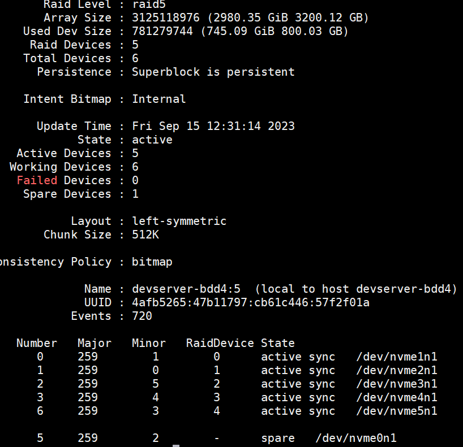Click the red "Failed" word
Viewport: 463px width, 447px height.
[x=37, y=180]
